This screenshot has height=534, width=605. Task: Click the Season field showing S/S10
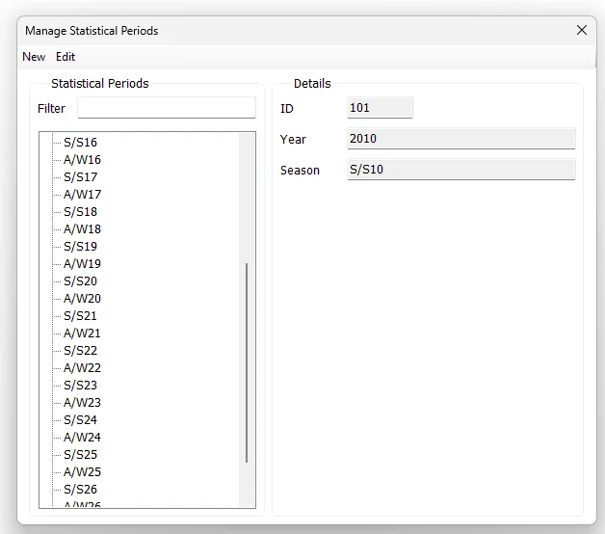[x=461, y=170]
